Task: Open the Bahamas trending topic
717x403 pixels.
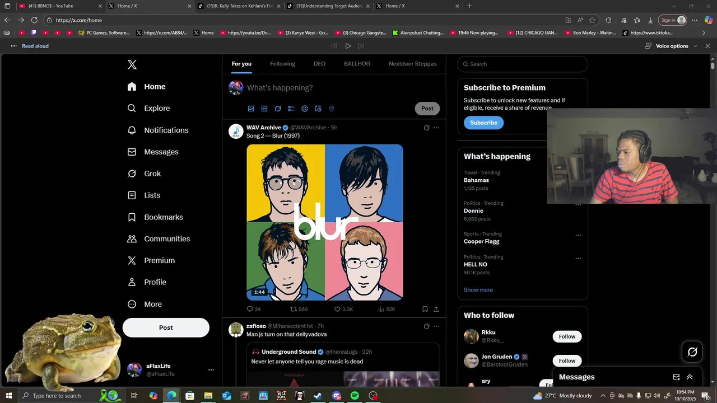Action: 476,180
